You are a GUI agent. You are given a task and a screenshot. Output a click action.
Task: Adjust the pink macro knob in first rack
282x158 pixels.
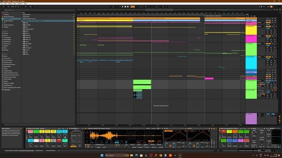(x=30, y=136)
